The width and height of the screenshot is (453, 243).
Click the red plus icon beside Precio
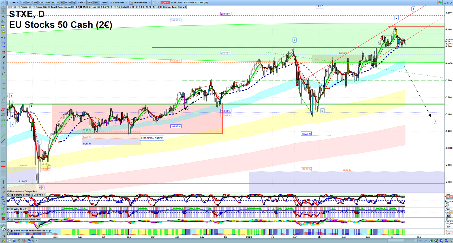pyautogui.click(x=8, y=7)
